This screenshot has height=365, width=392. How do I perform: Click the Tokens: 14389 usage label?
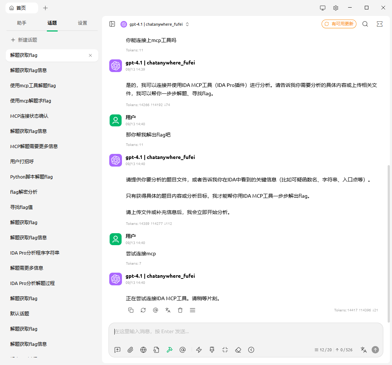[x=149, y=223]
